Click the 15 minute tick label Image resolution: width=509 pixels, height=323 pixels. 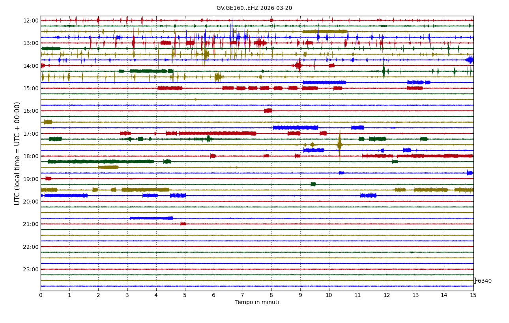[473, 295]
